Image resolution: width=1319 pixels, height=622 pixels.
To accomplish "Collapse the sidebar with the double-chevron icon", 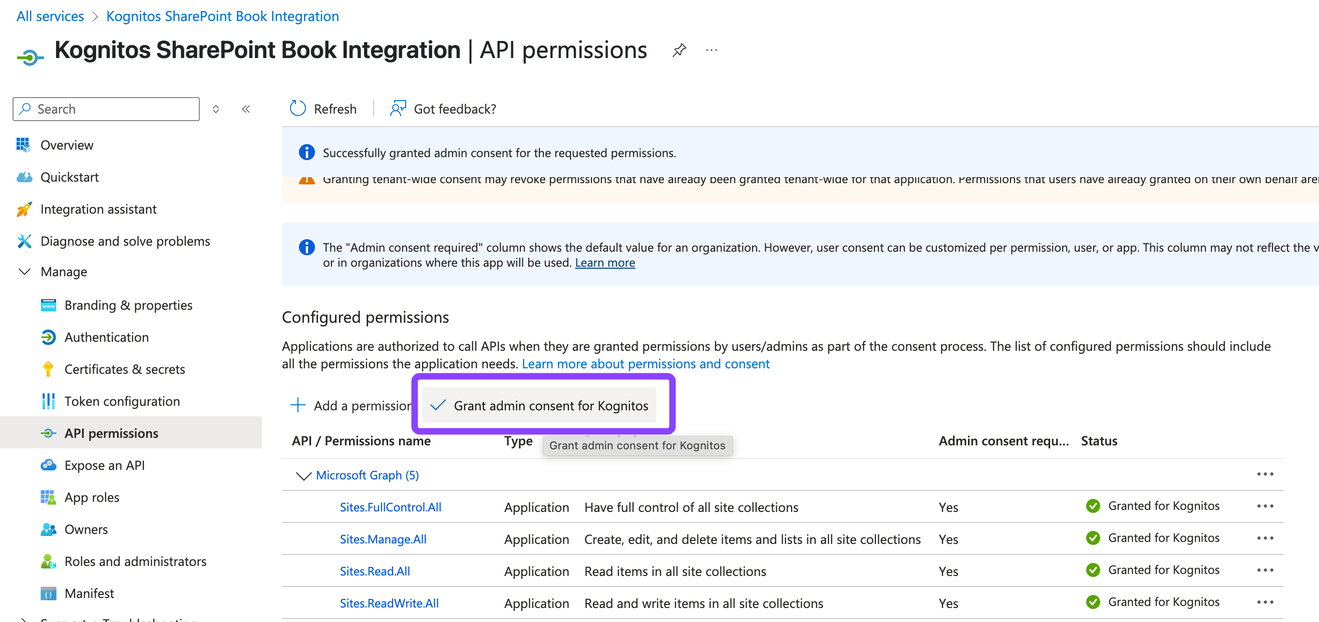I will tap(246, 109).
